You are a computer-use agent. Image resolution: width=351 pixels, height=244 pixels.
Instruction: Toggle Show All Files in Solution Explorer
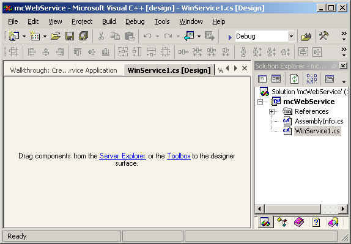[312, 79]
